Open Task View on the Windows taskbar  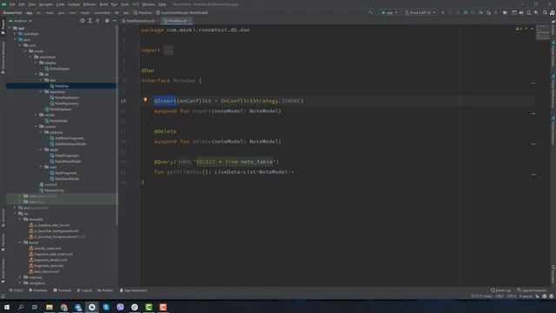pyautogui.click(x=35, y=307)
